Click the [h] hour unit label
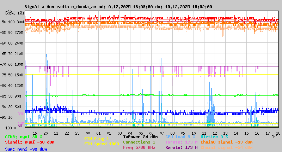 click(274, 136)
